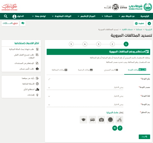Expand the تواصل معنا menu
The width and height of the screenshot is (153, 143).
click(39, 16)
